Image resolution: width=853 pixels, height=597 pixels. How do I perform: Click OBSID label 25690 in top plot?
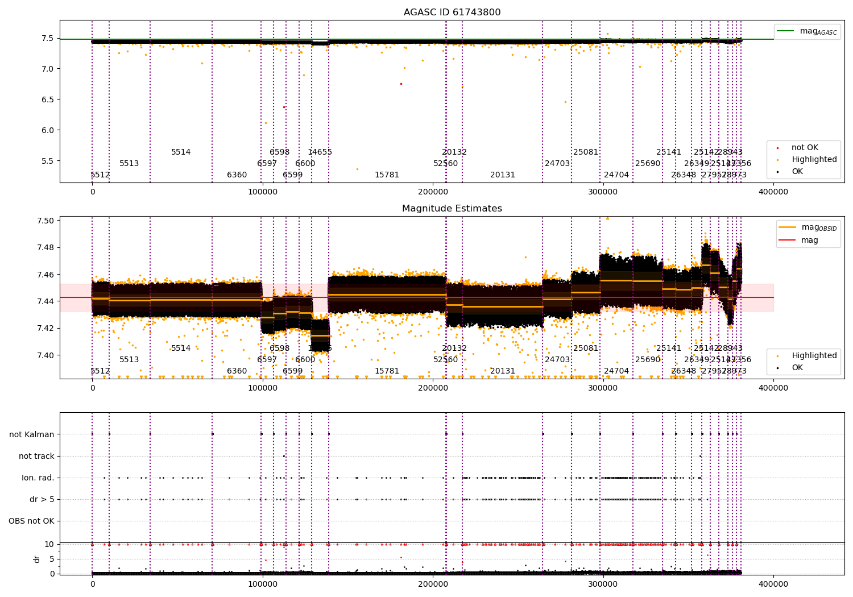pyautogui.click(x=648, y=163)
